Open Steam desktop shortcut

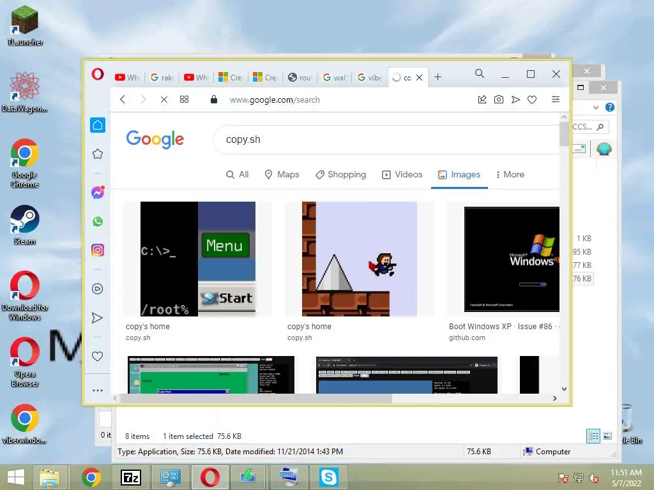[25, 225]
